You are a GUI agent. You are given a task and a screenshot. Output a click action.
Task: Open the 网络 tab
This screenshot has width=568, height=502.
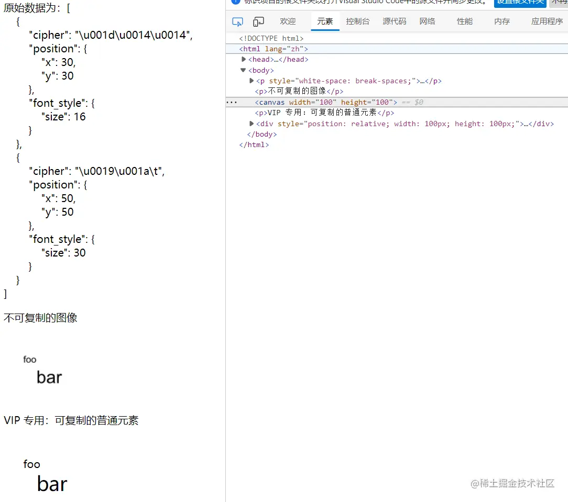point(427,21)
